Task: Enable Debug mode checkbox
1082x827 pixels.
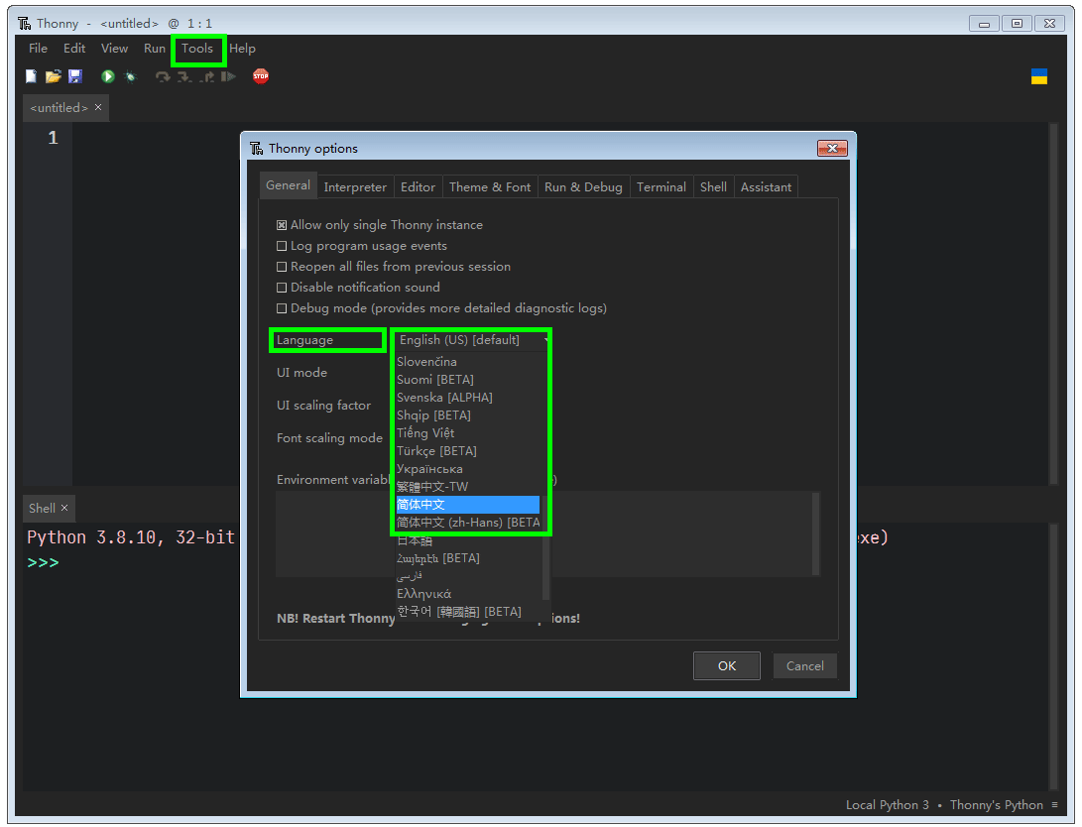Action: click(282, 308)
